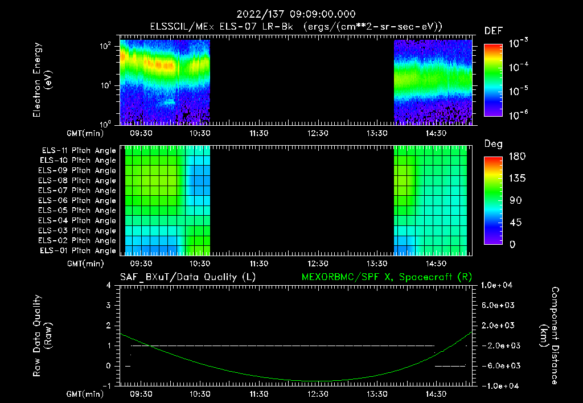The image size is (583, 403).
Task: Click the 'Electron Energy (eV)' axis label
Action: [42, 80]
